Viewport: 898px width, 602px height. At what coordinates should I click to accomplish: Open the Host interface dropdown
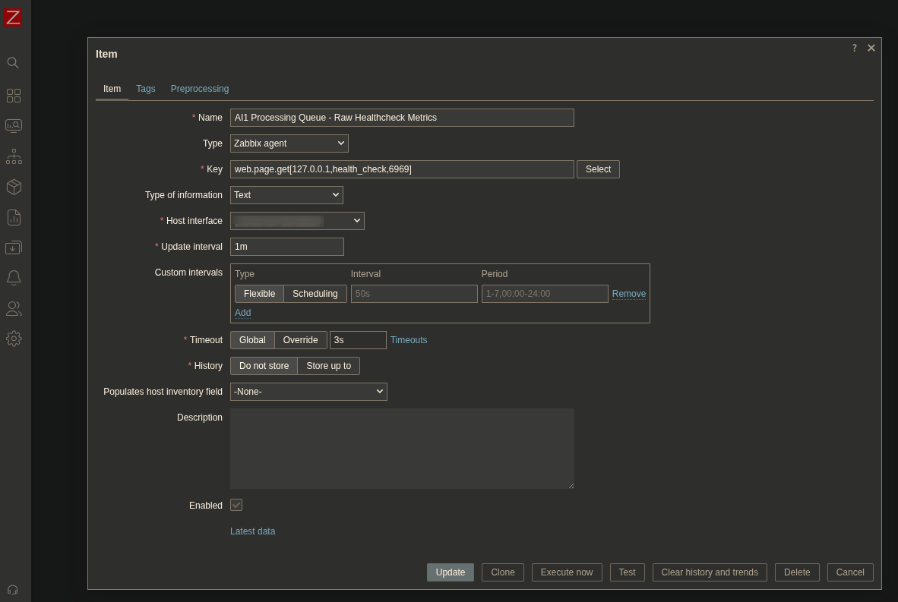point(297,221)
